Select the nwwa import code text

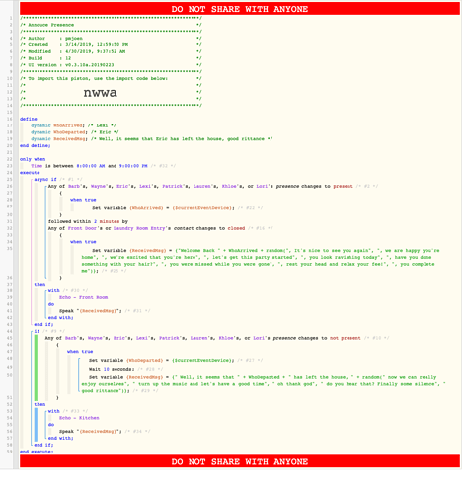[x=100, y=92]
